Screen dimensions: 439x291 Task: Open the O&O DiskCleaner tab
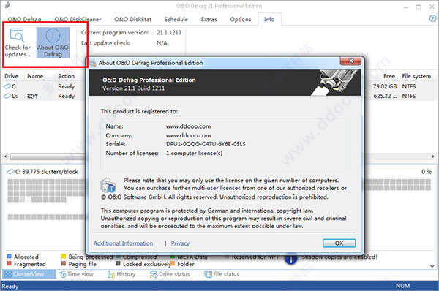pyautogui.click(x=78, y=19)
